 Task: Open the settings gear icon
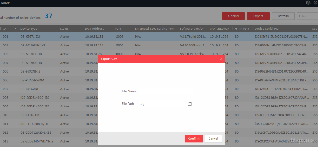click(x=308, y=3)
